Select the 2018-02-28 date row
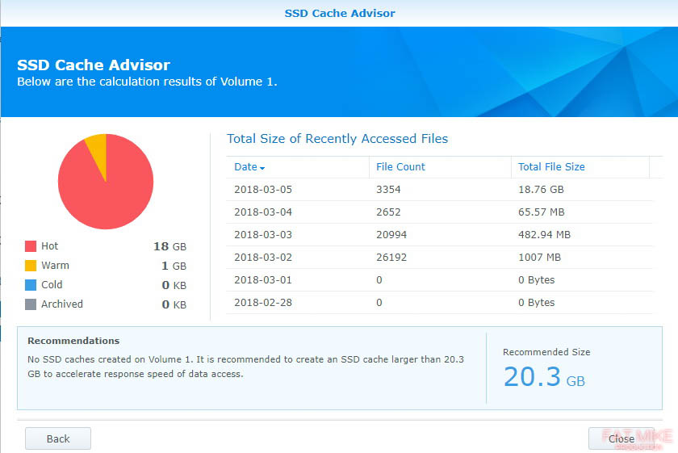678x453 pixels. tap(439, 303)
